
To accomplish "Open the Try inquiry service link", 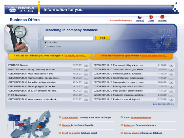I will pos(75,56).
